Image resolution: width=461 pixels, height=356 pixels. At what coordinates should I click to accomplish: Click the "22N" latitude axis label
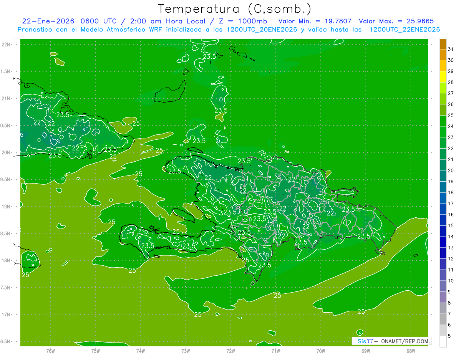(7, 45)
